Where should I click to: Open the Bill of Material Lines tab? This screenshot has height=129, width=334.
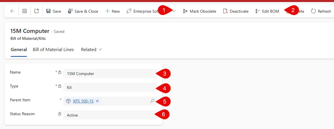(x=53, y=50)
